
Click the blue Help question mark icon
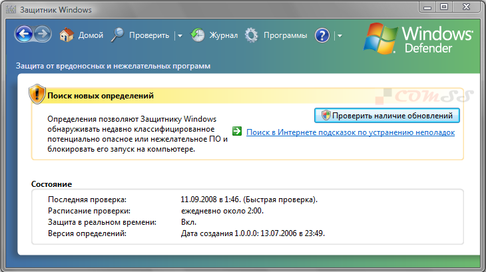(322, 35)
